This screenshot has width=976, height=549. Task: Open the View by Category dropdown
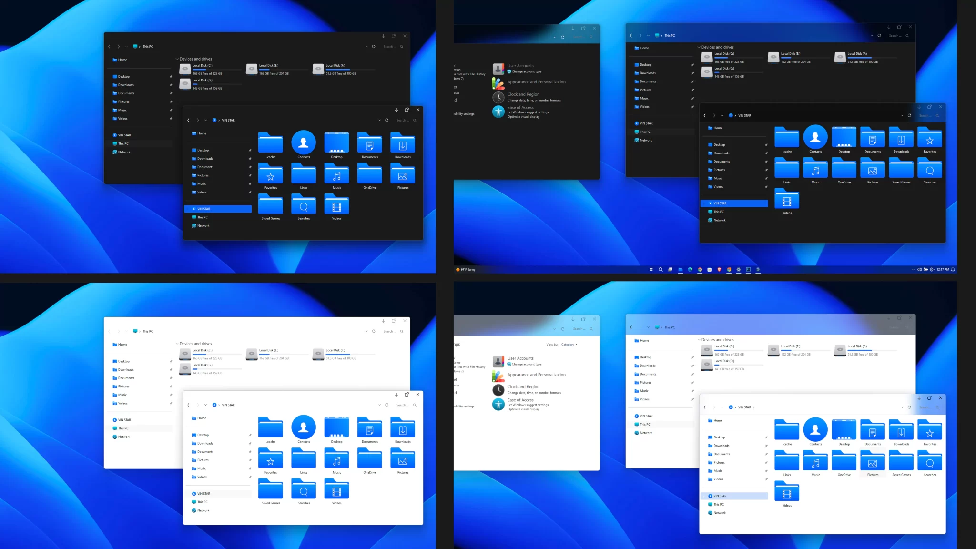570,345
